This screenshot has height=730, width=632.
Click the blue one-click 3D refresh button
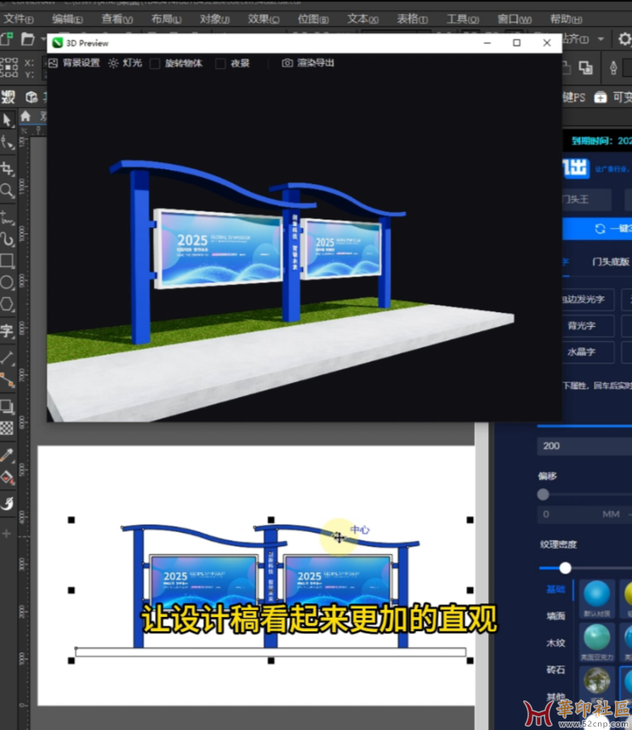click(x=598, y=229)
